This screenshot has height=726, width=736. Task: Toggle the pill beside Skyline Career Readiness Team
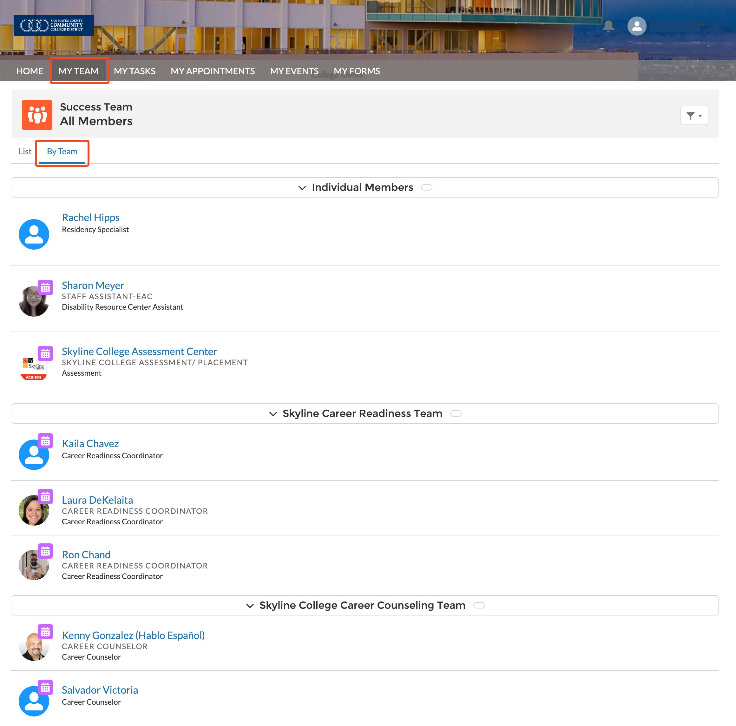456,413
